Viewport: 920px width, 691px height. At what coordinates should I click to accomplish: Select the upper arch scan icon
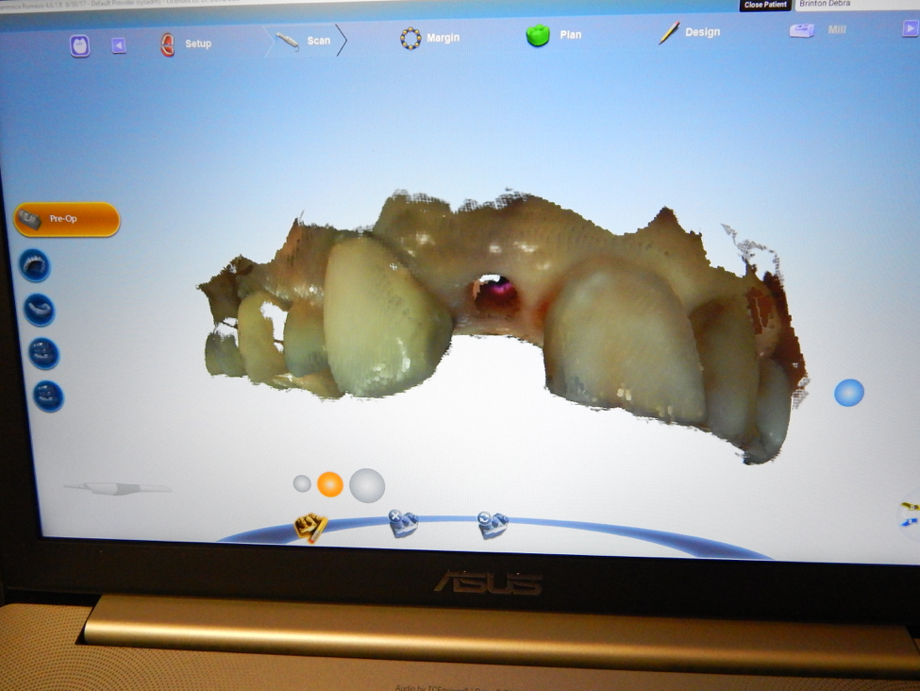(x=35, y=265)
